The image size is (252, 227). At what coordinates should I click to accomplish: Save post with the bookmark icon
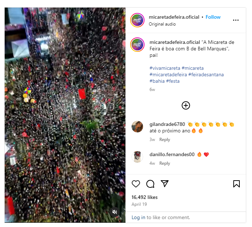237,184
